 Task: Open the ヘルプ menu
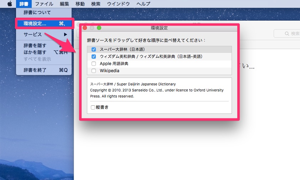(143, 4)
